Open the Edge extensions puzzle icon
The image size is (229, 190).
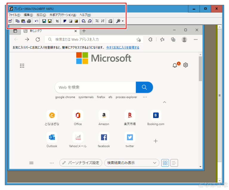pos(150,39)
